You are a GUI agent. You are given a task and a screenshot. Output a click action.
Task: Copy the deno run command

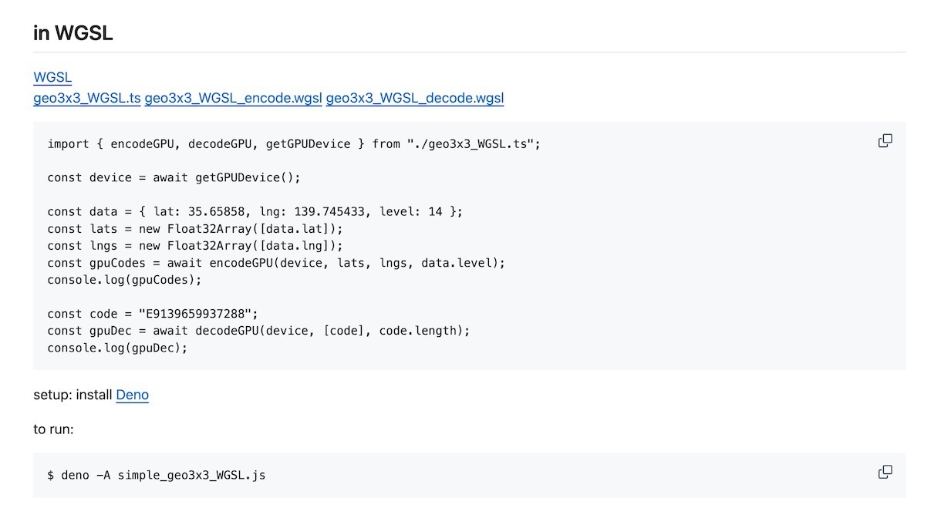[885, 472]
